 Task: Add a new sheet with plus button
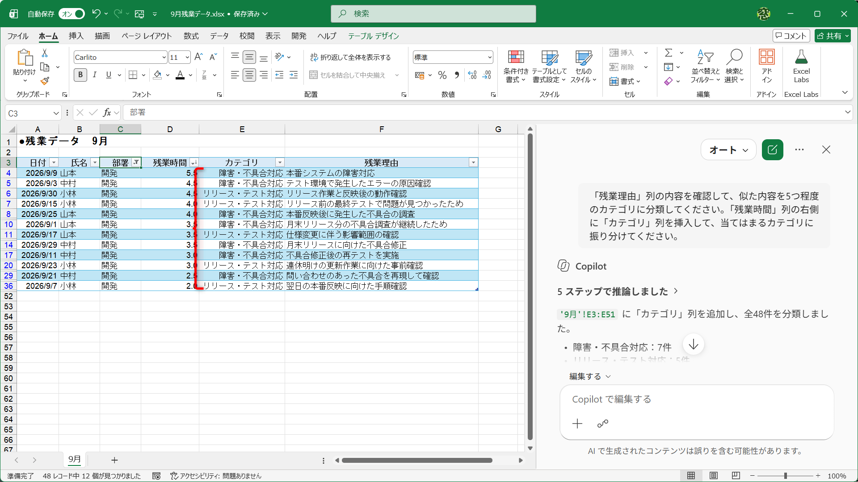point(114,460)
